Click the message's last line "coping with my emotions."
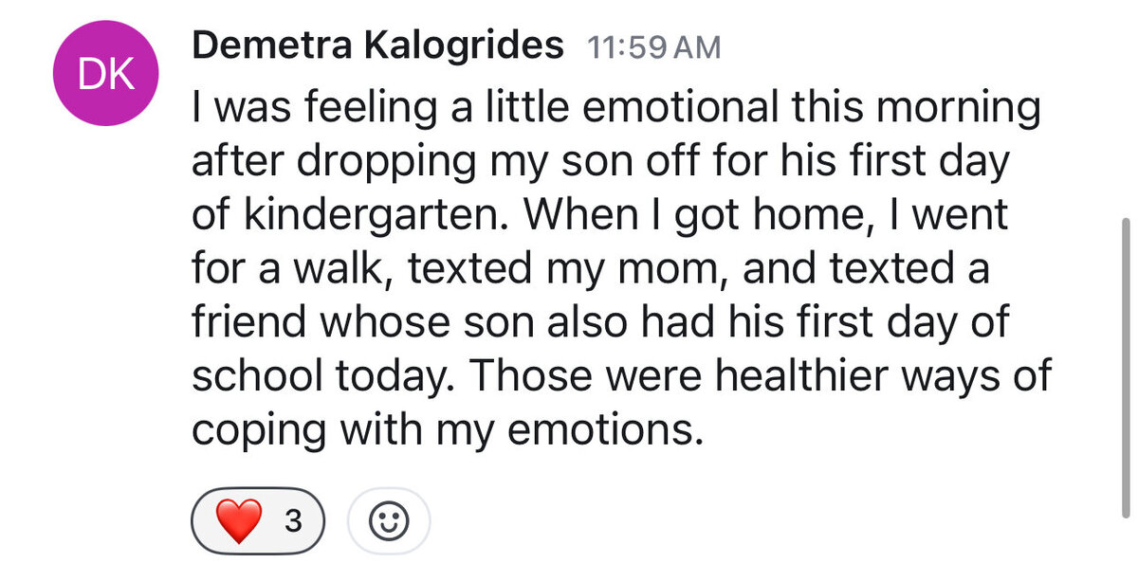This screenshot has height=581, width=1138. pyautogui.click(x=450, y=431)
